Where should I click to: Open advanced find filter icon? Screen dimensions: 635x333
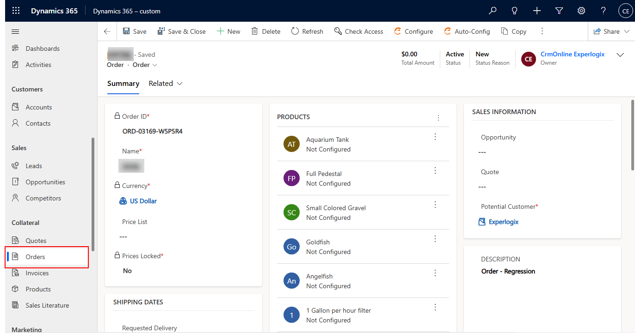[559, 11]
